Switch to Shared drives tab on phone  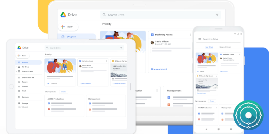pyautogui.click(x=225, y=47)
